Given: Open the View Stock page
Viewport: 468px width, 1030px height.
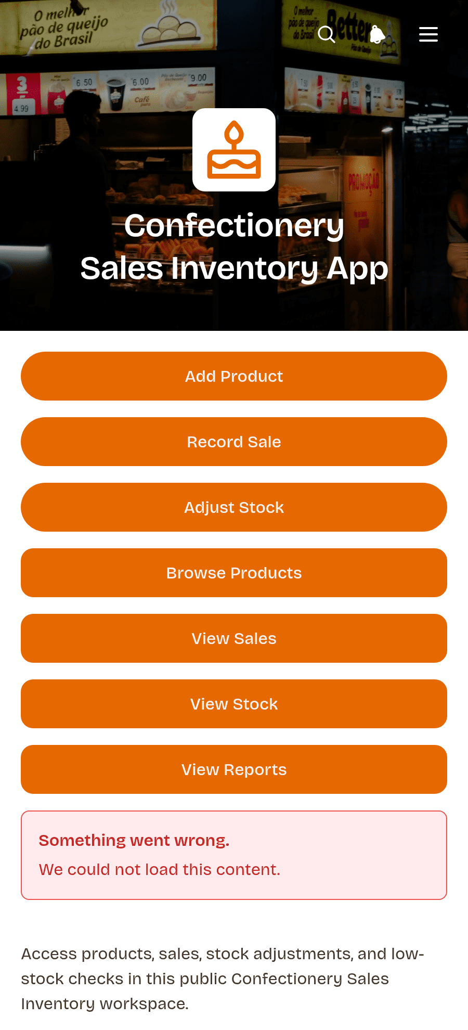Looking at the screenshot, I should coord(234,704).
